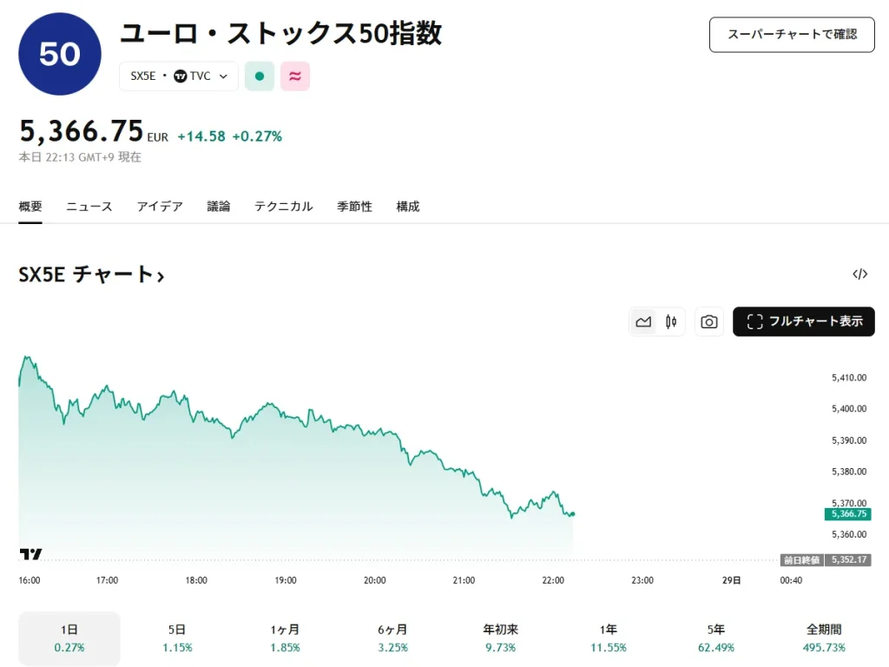Open the SX5E TVC source dropdown
Viewport: 889px width, 667px height.
179,76
